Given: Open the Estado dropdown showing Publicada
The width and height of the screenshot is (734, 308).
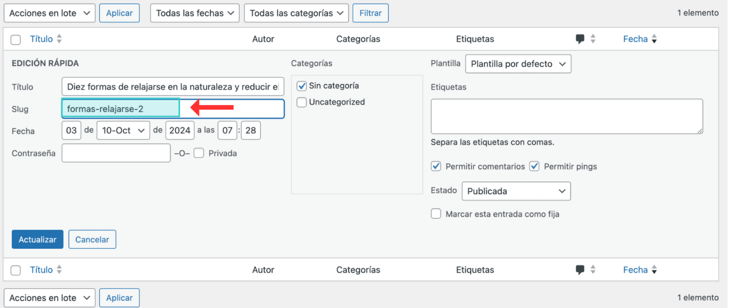Looking at the screenshot, I should click(x=516, y=191).
